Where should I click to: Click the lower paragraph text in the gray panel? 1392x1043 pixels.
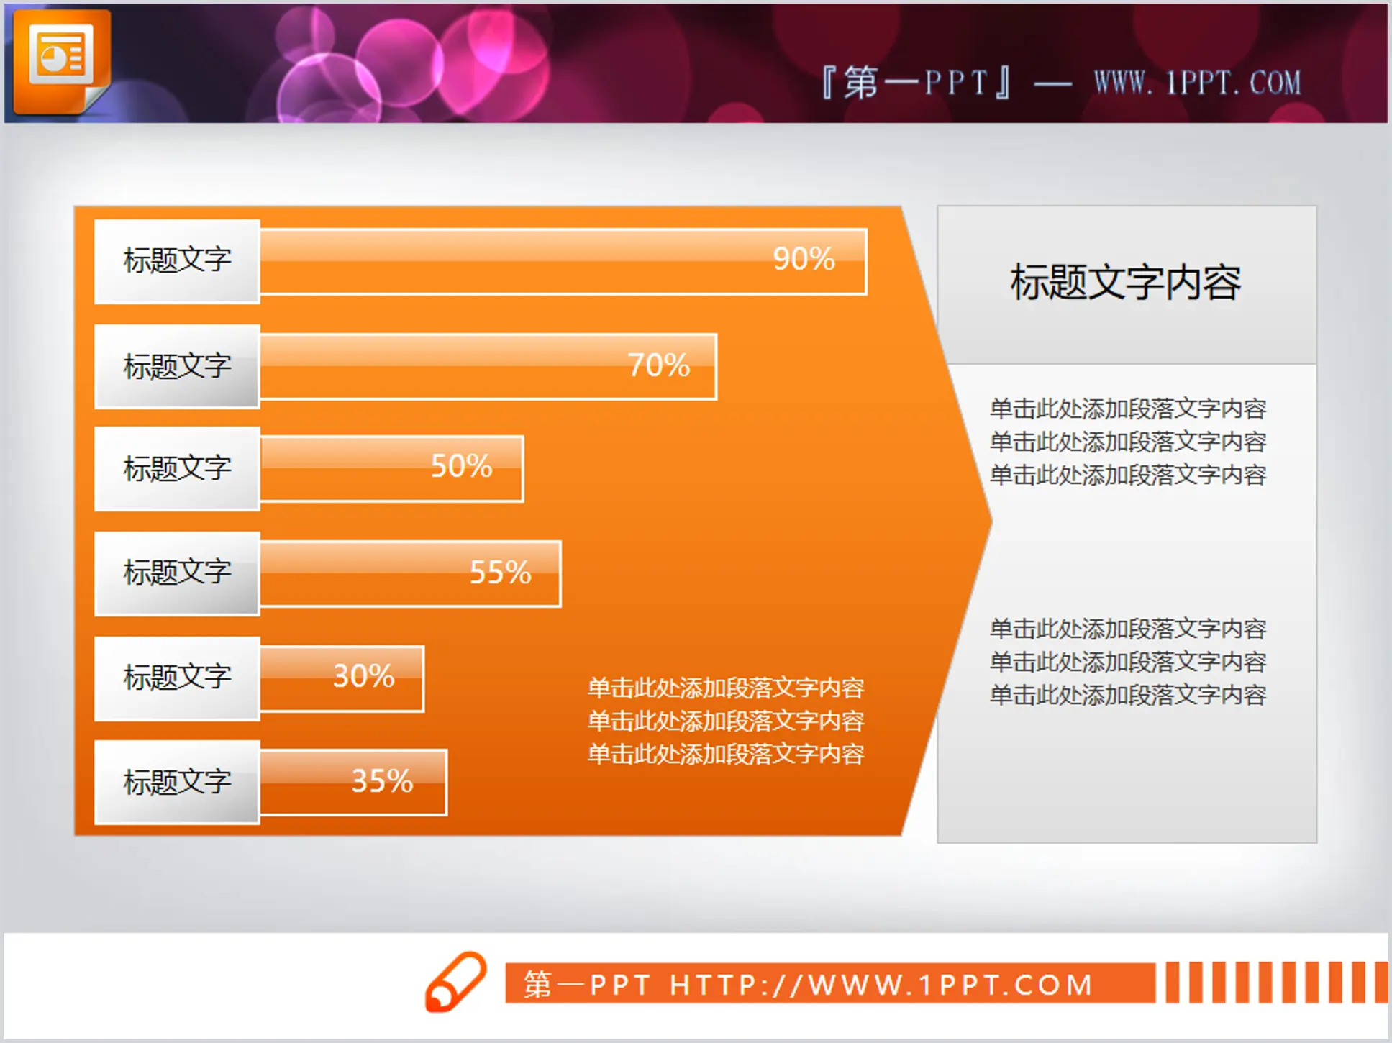coord(1127,662)
